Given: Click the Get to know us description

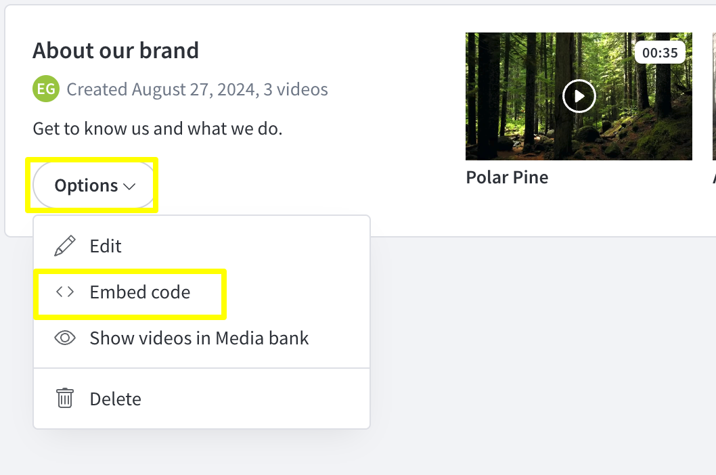Looking at the screenshot, I should coord(158,129).
